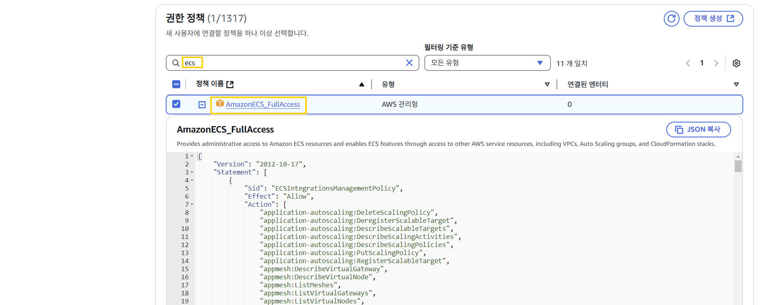This screenshot has height=305, width=761.
Task: Click the application-autoscaling:RegisterScalableTarget line
Action: point(355,261)
